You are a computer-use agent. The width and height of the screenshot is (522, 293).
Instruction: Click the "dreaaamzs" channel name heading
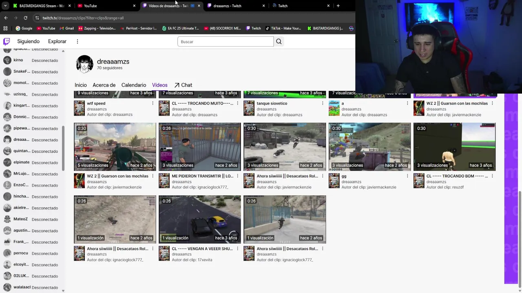pyautogui.click(x=113, y=61)
